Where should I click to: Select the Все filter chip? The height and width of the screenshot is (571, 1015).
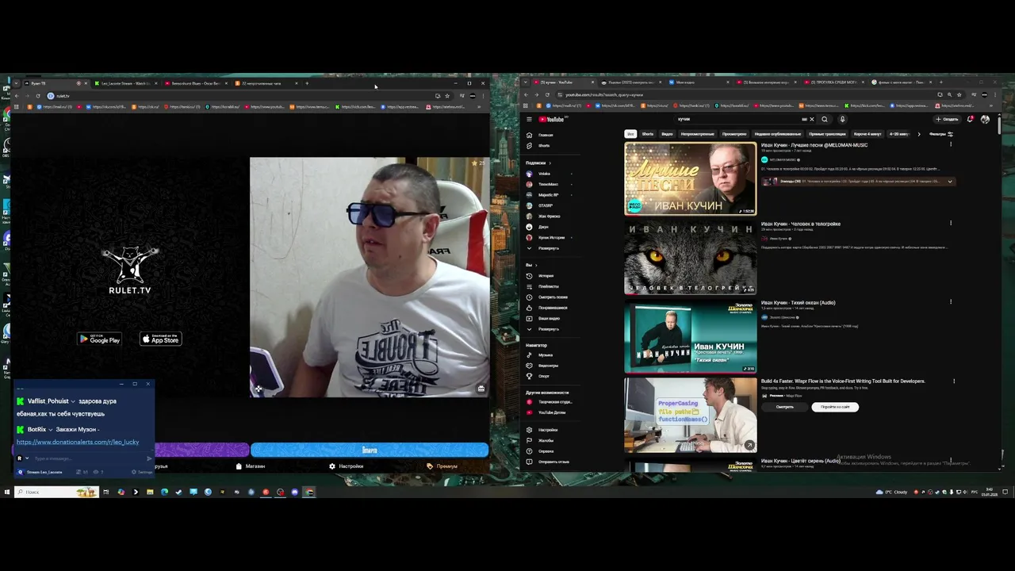(630, 134)
